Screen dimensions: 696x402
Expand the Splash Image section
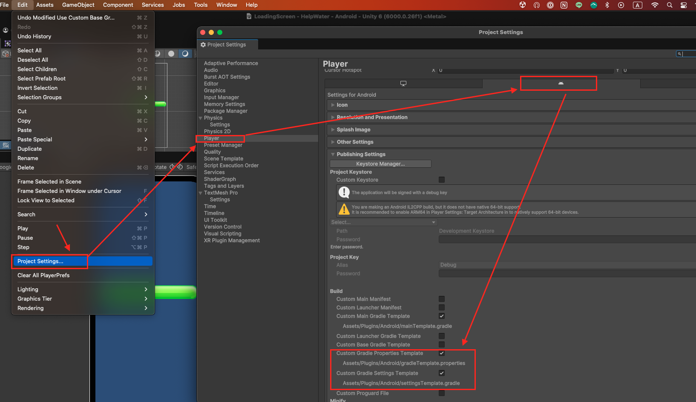[x=333, y=129]
